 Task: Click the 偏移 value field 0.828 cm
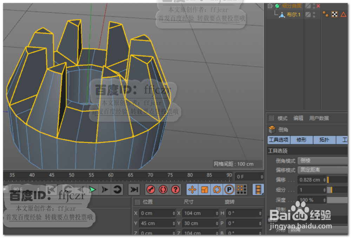pos(310,180)
